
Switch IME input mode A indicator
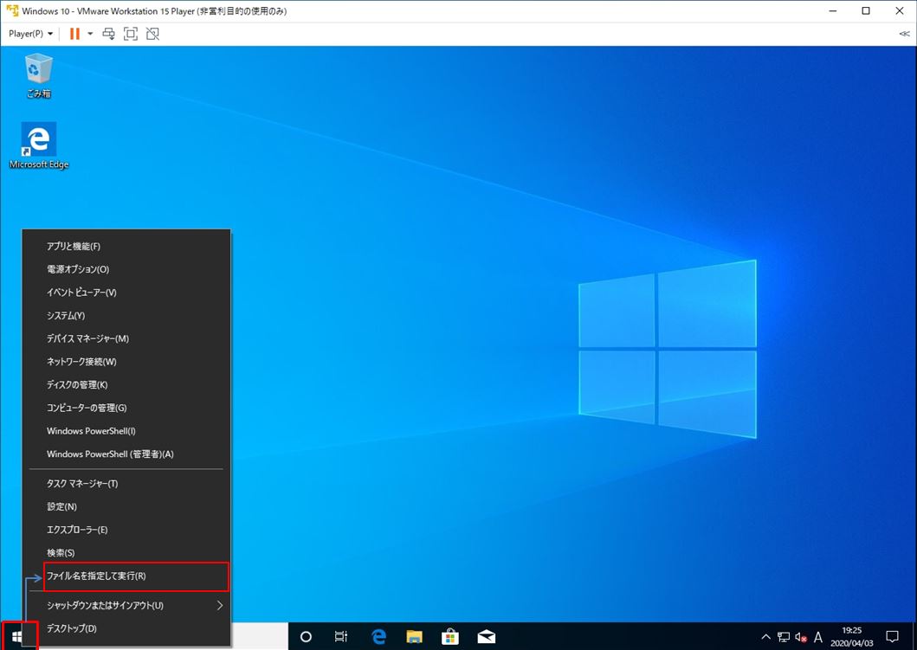[818, 637]
